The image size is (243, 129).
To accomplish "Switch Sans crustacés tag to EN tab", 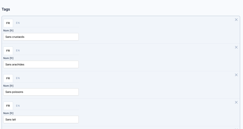I will pos(18,23).
